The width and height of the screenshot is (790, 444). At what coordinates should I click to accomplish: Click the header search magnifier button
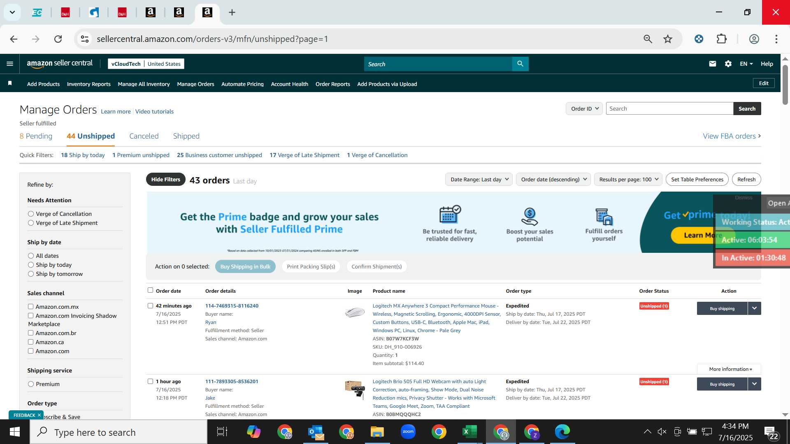[520, 64]
